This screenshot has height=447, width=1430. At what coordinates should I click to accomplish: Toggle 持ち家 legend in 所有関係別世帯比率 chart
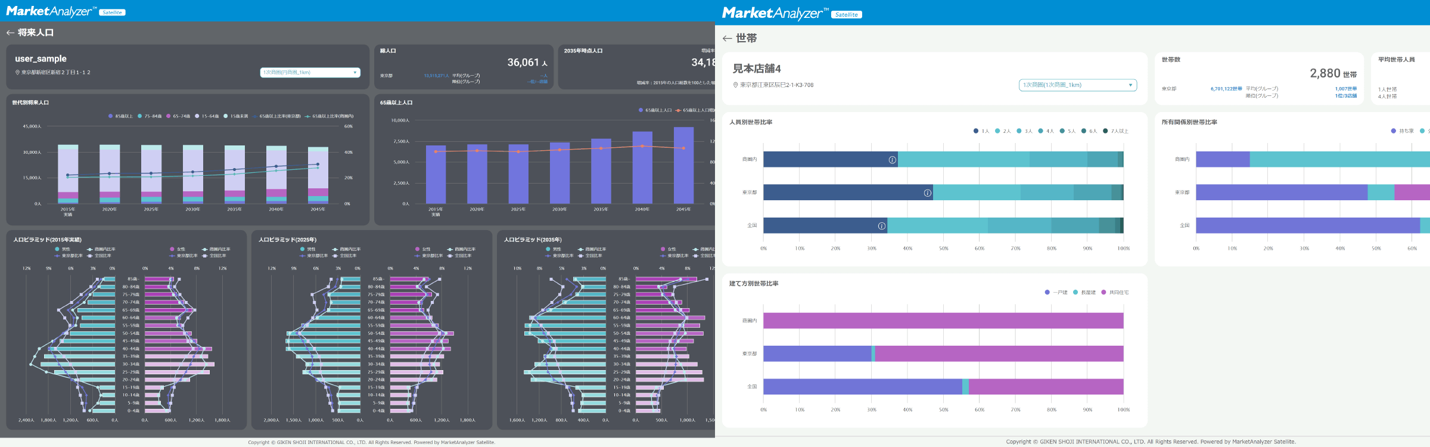[x=1403, y=131]
